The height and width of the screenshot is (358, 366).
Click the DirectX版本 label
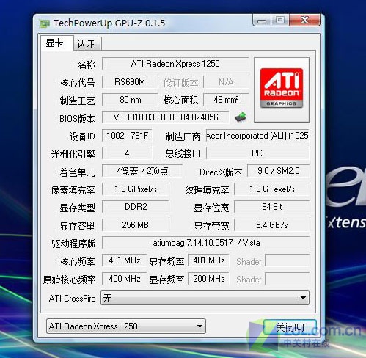point(221,172)
